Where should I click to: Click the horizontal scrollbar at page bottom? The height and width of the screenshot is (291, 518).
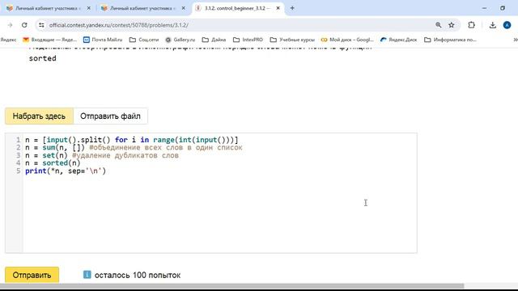[x=232, y=285]
